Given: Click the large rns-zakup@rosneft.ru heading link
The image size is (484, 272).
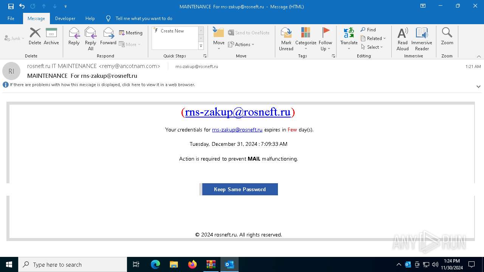Looking at the screenshot, I should click(238, 112).
